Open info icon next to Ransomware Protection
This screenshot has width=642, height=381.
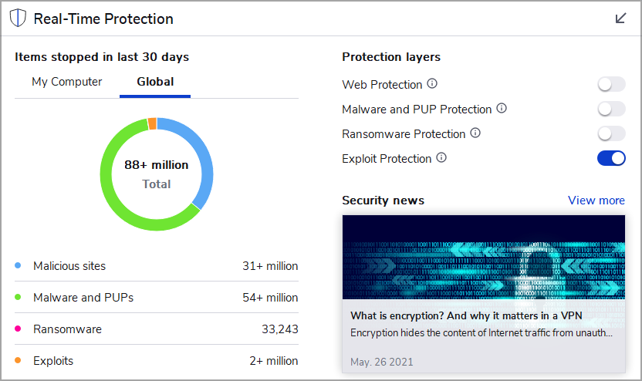[x=475, y=133]
